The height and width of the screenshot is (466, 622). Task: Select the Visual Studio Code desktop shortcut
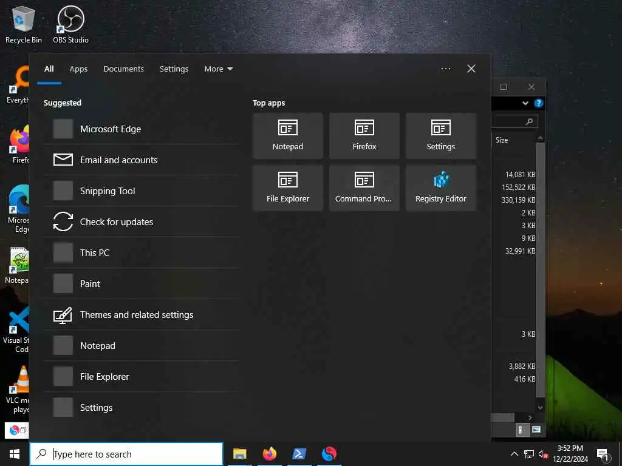(16, 329)
